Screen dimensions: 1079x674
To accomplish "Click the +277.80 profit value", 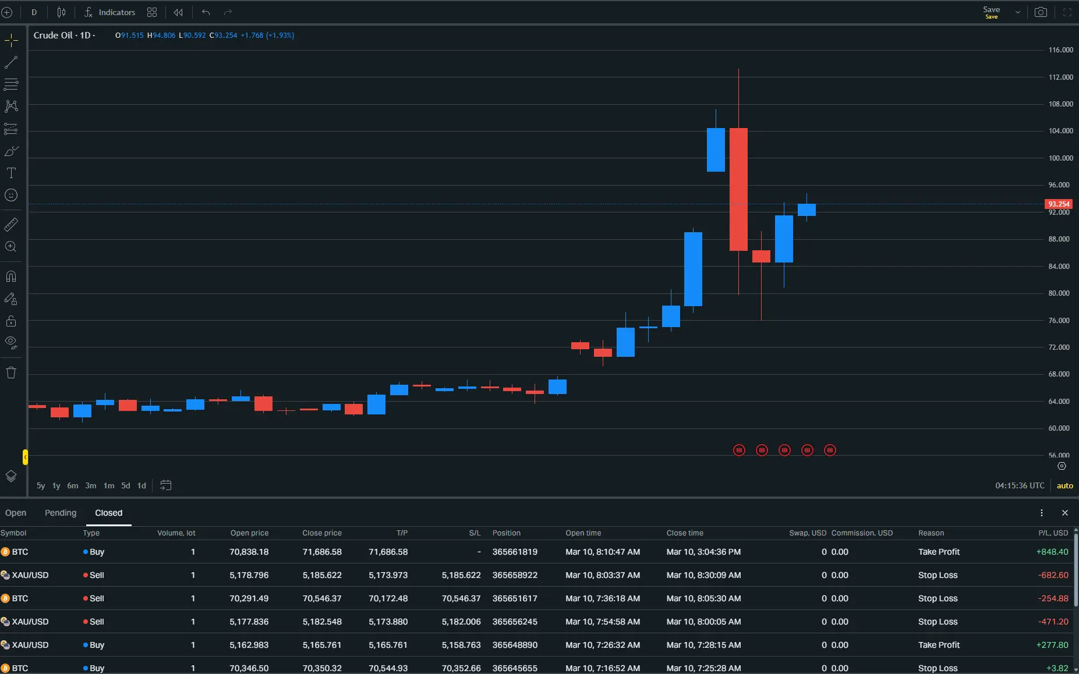I will click(x=1052, y=645).
